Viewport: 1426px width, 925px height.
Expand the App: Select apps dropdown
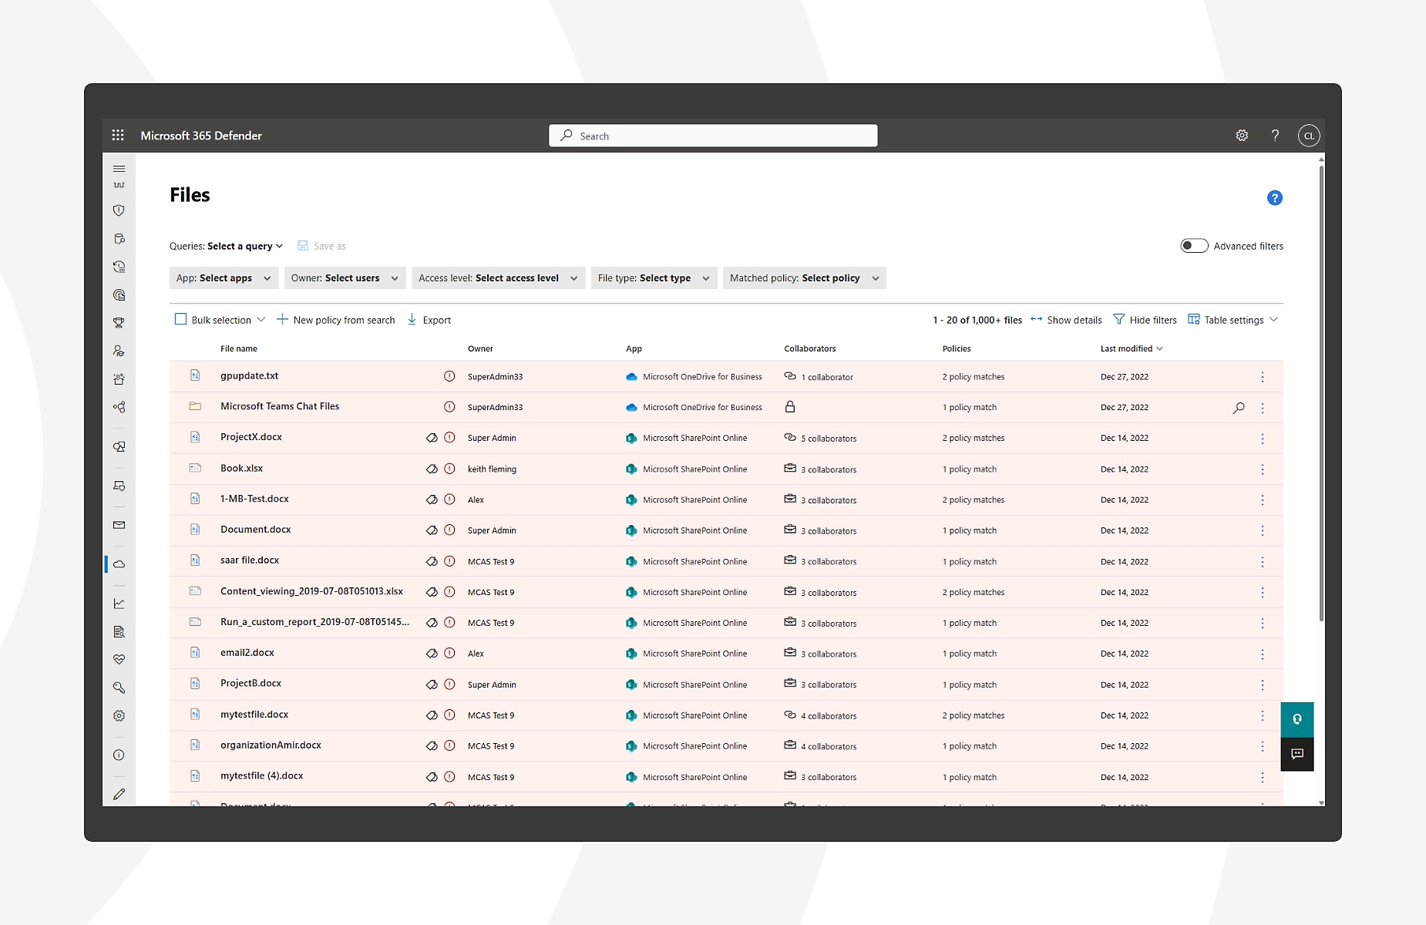223,278
